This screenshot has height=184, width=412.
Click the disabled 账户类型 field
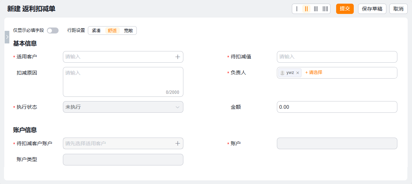[123, 160]
